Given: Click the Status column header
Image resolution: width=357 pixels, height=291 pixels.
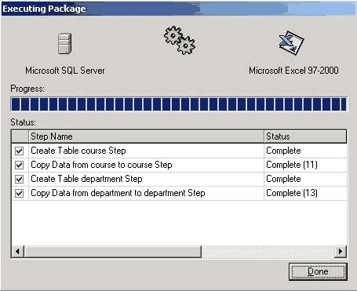Looking at the screenshot, I should pyautogui.click(x=305, y=136).
